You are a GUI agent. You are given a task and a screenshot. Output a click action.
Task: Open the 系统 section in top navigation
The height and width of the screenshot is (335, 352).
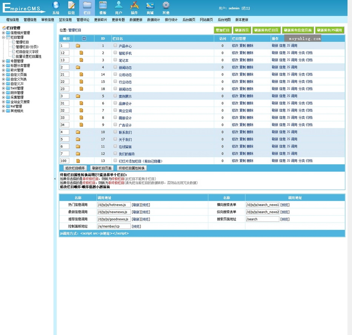(x=56, y=8)
